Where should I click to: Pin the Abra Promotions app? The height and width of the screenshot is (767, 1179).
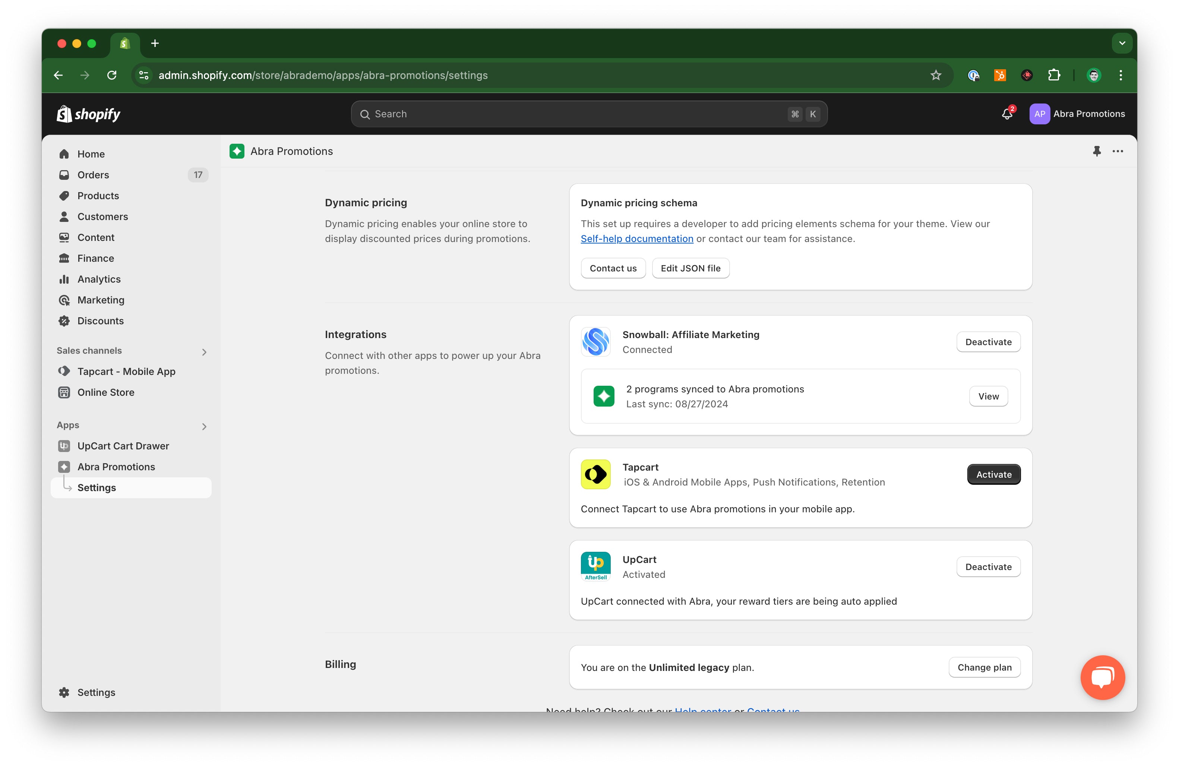pos(1097,152)
